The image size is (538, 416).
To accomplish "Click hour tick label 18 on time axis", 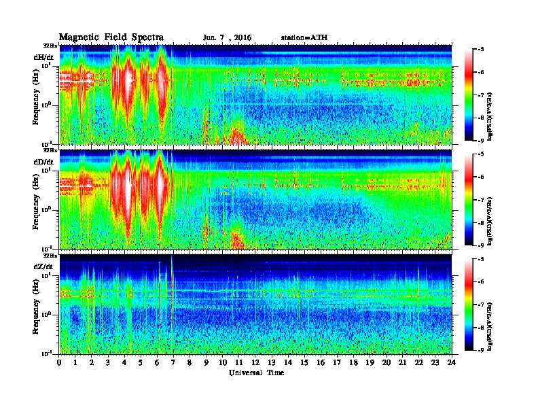I will [353, 362].
